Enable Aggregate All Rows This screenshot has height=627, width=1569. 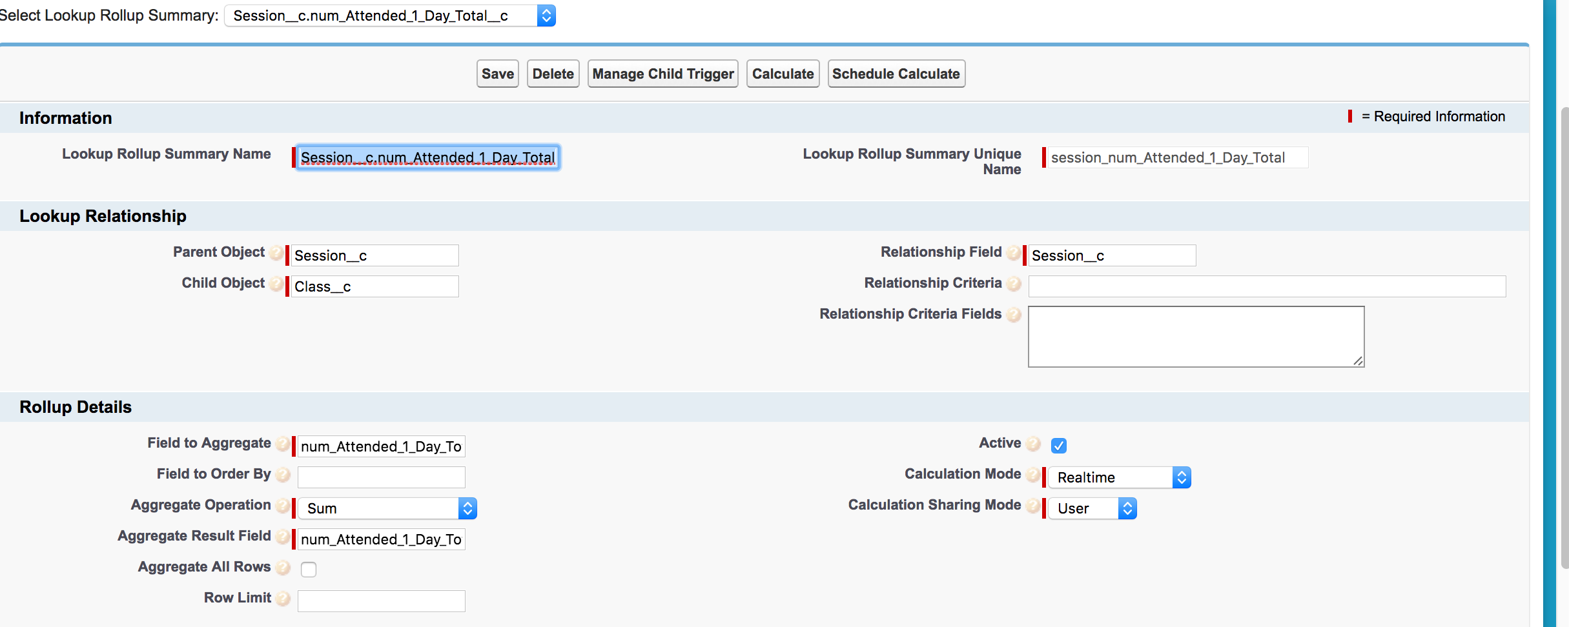pos(309,570)
